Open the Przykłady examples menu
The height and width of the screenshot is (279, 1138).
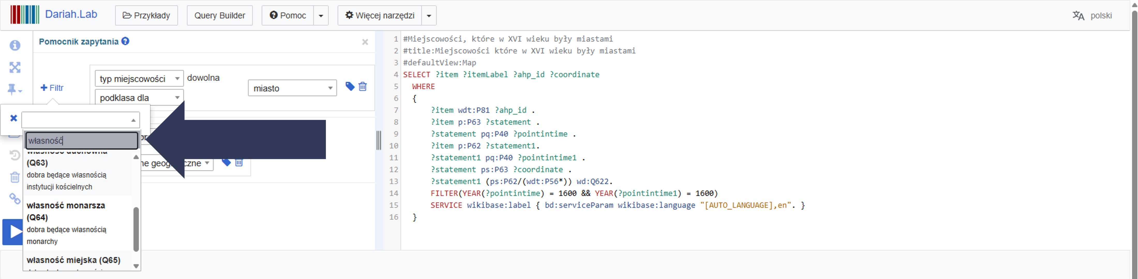(146, 16)
